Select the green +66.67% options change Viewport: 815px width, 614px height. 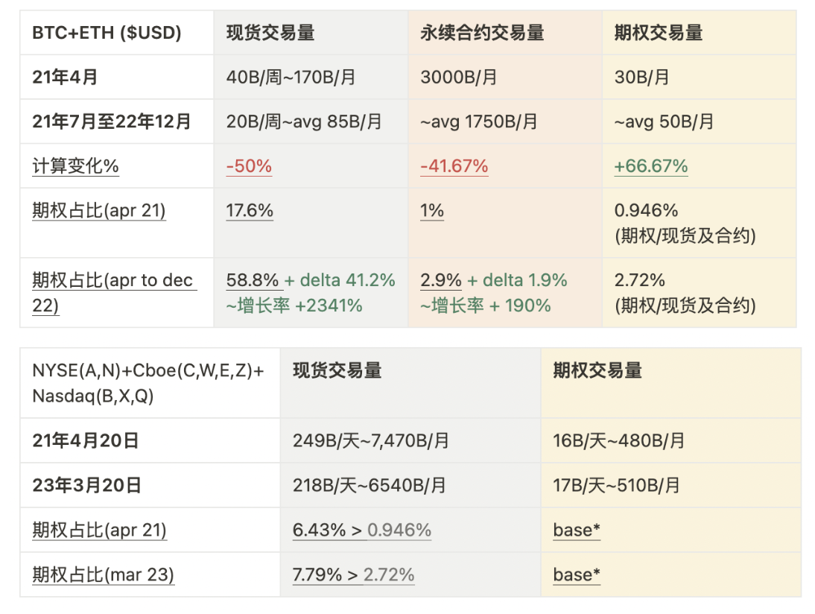tap(651, 166)
